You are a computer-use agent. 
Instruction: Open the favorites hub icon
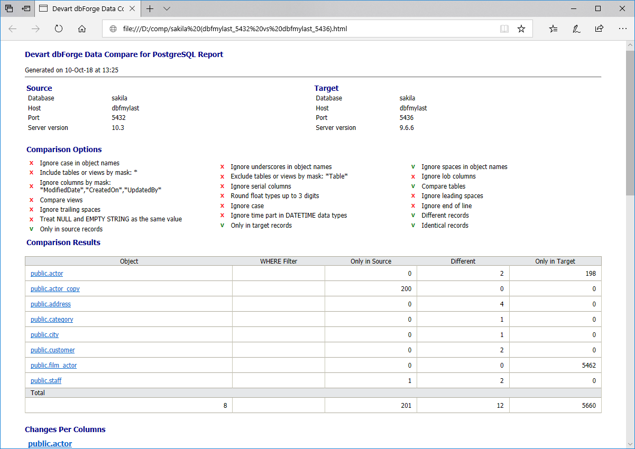click(553, 29)
